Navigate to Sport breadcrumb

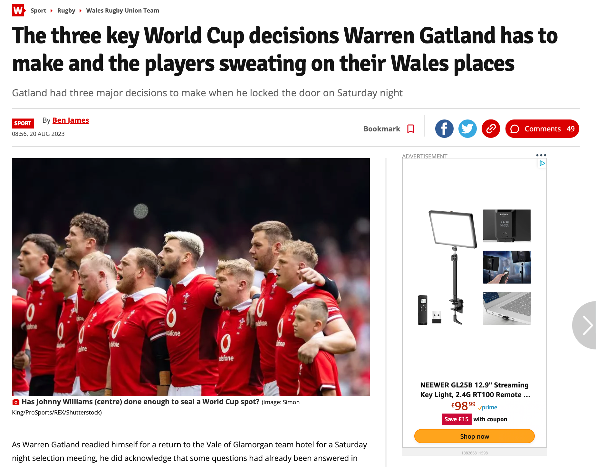pos(38,10)
